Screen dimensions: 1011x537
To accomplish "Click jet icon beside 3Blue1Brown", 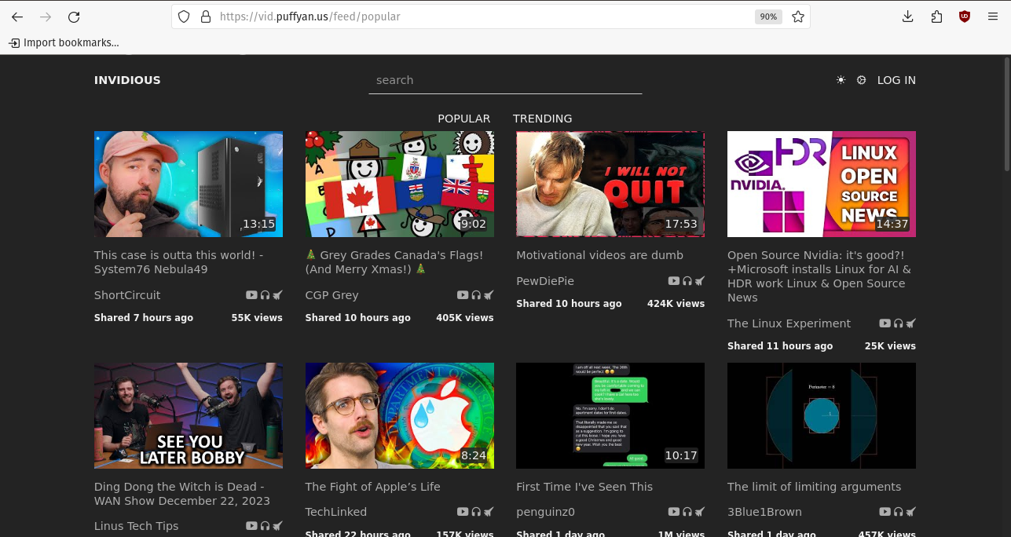I will pyautogui.click(x=911, y=512).
